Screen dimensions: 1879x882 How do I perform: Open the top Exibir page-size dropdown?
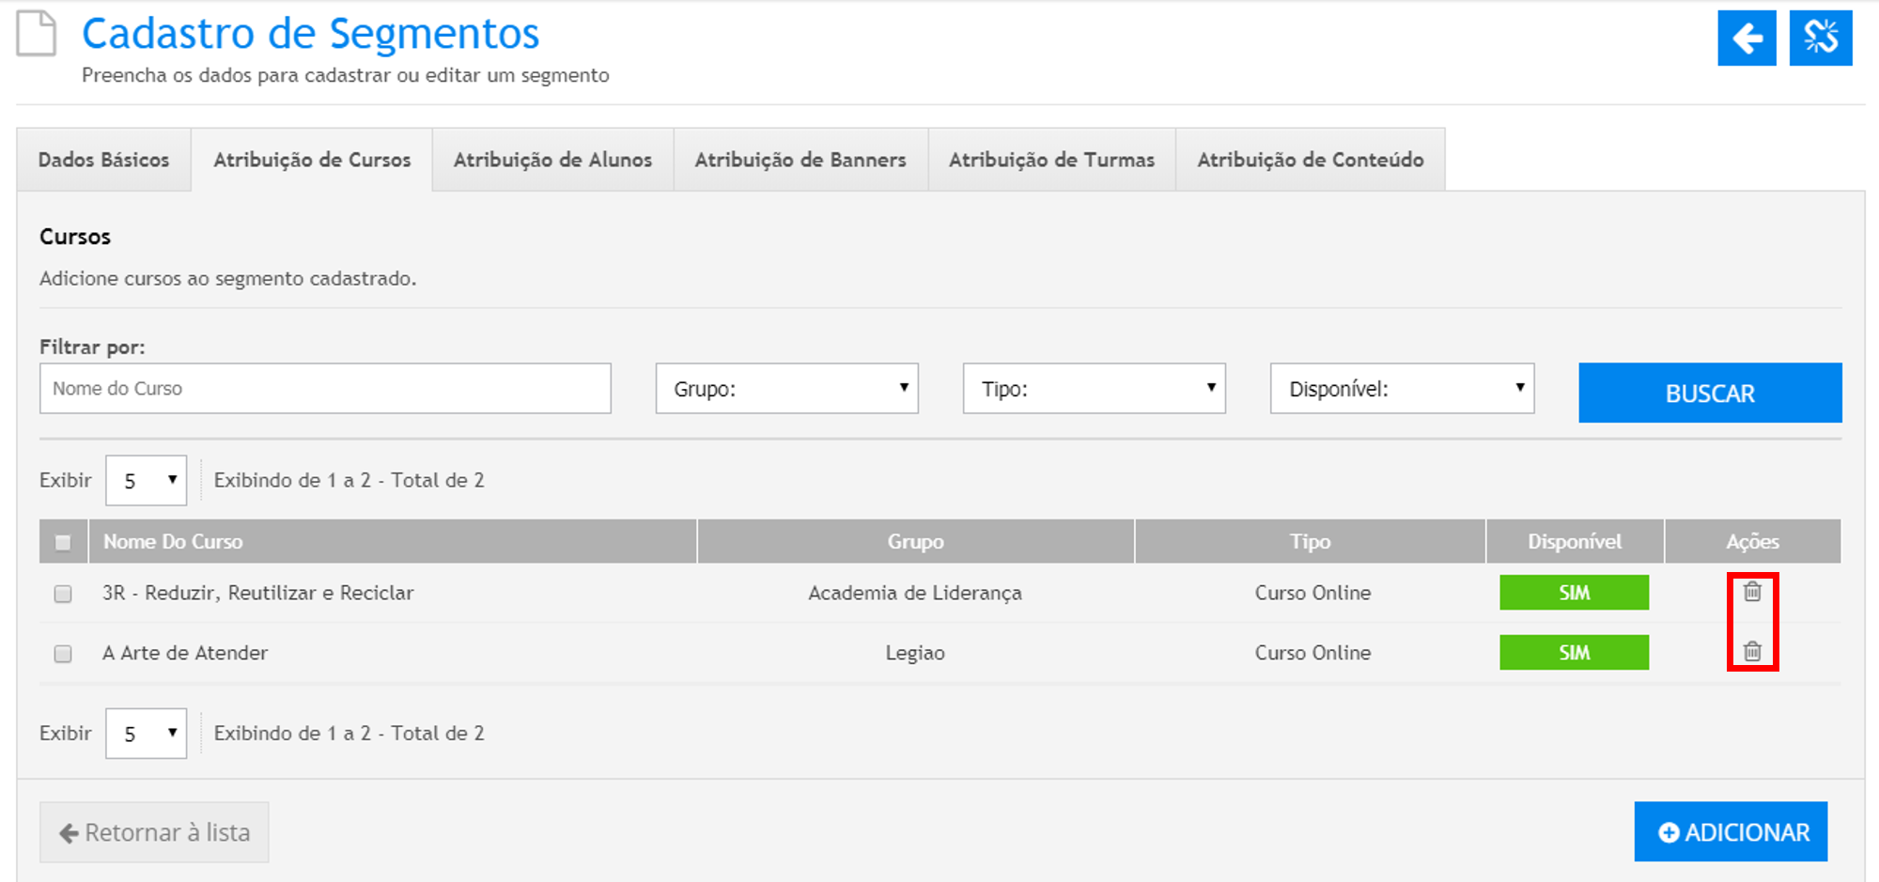coord(147,481)
